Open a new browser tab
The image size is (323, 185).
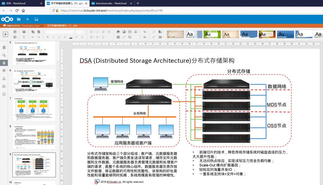(x=138, y=3)
